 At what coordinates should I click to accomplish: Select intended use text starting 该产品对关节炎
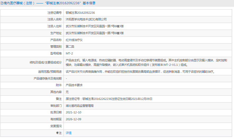coord(141,72)
